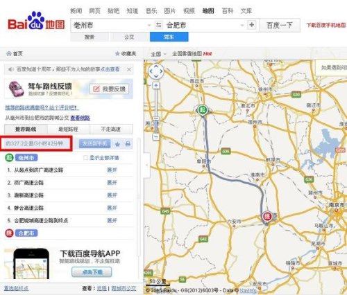Click the green 起 start icon in the route list

[9, 158]
